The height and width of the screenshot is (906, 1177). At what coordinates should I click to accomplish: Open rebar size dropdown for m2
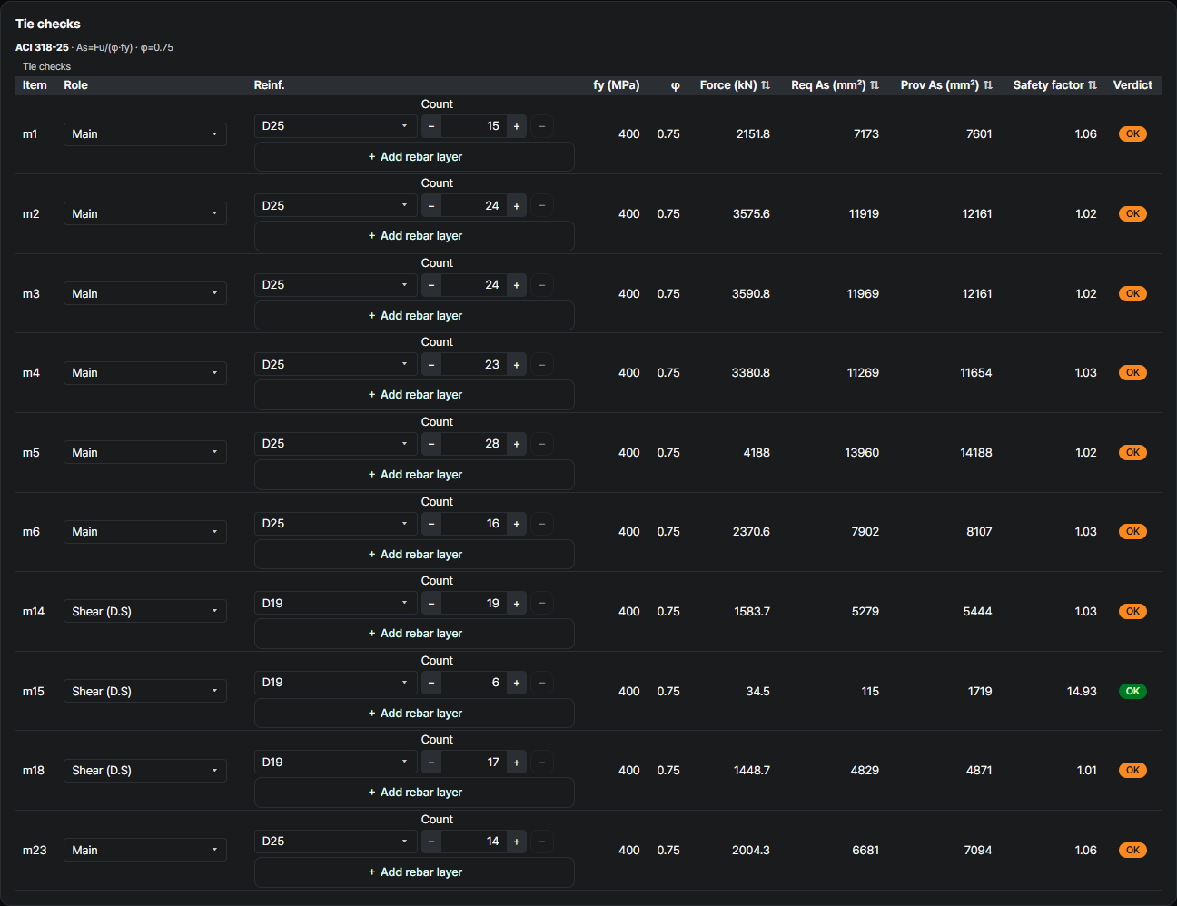tap(336, 206)
